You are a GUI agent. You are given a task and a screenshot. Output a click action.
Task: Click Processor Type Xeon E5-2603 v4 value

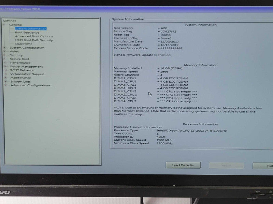[x=192, y=131]
